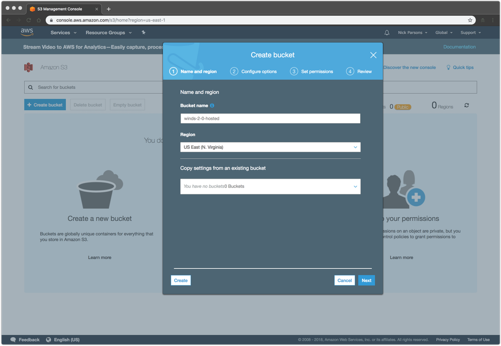Go to Configure options step
501x346 pixels.
pos(253,71)
